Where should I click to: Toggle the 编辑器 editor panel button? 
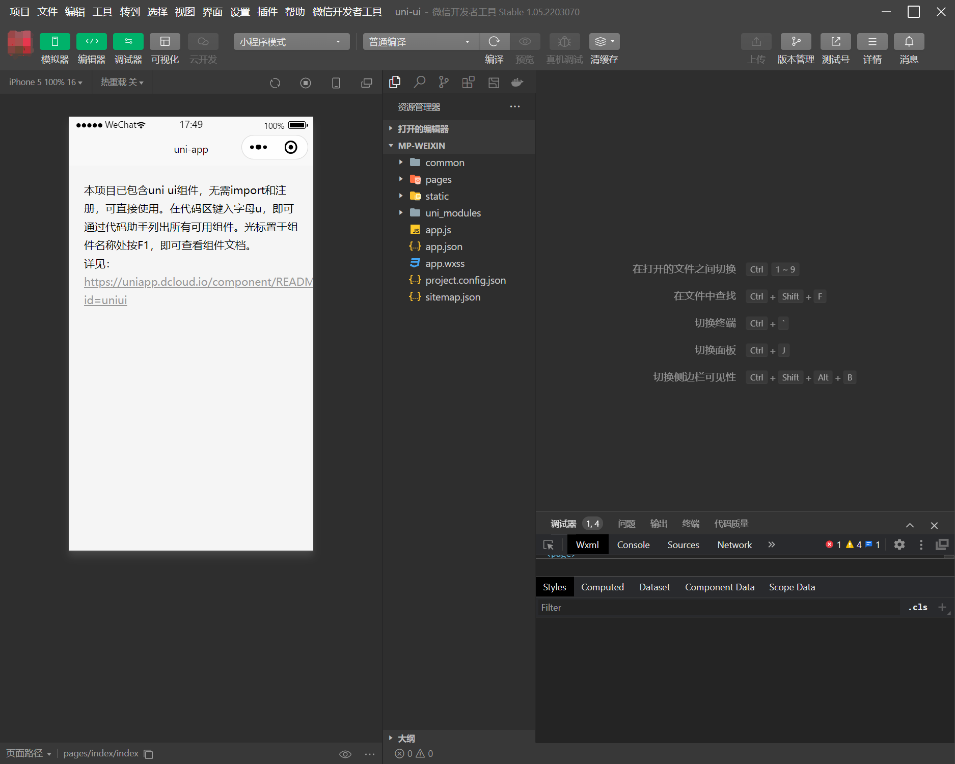[92, 41]
